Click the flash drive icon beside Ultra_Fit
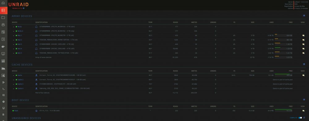Screen dimensions: 309x121 tap(36, 111)
